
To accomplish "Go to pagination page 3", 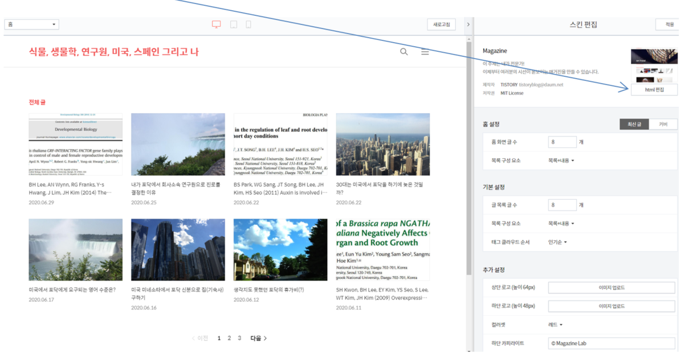I will pyautogui.click(x=239, y=338).
